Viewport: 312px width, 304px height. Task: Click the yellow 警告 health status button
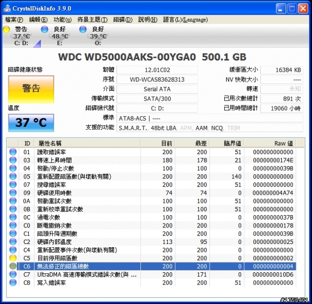point(31,89)
